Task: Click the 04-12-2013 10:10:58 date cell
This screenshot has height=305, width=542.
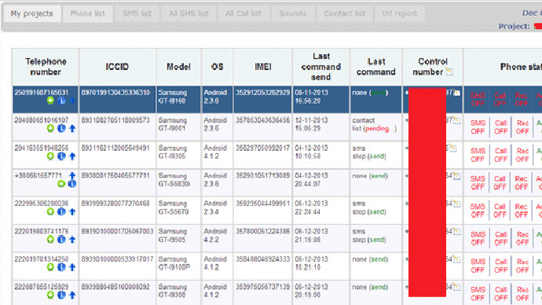Action: click(x=321, y=155)
